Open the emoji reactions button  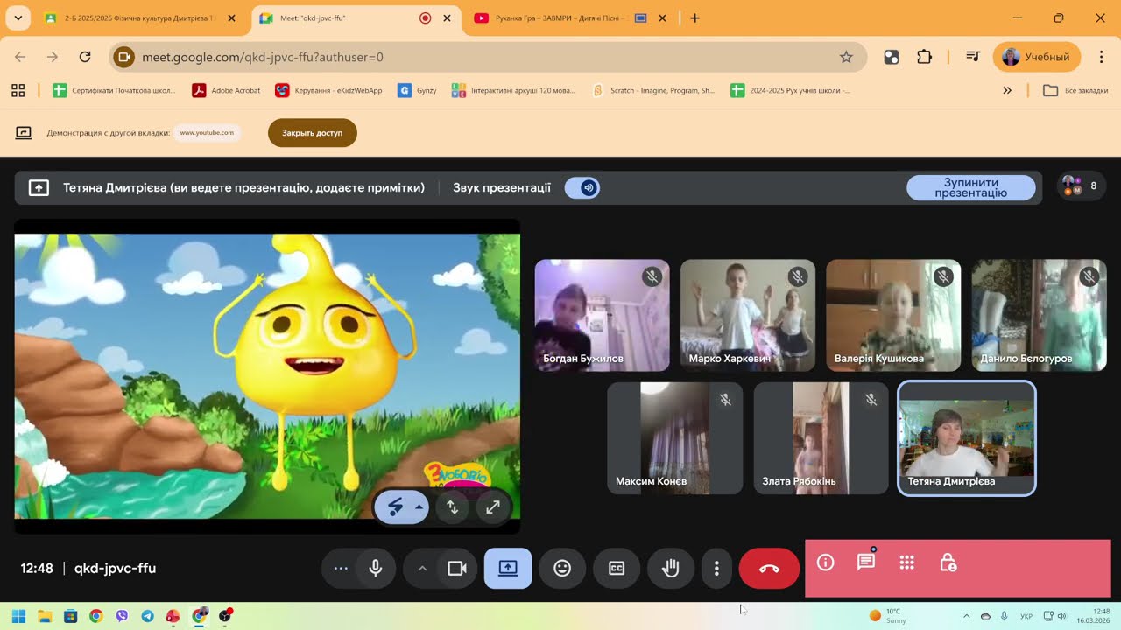(x=562, y=569)
